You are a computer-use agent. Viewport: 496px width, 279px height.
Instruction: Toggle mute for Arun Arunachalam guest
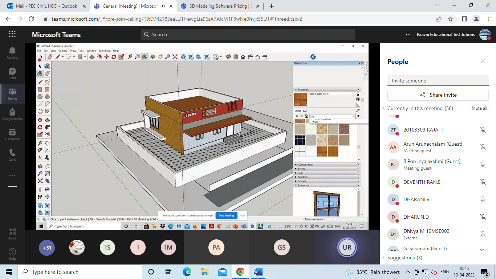[483, 147]
